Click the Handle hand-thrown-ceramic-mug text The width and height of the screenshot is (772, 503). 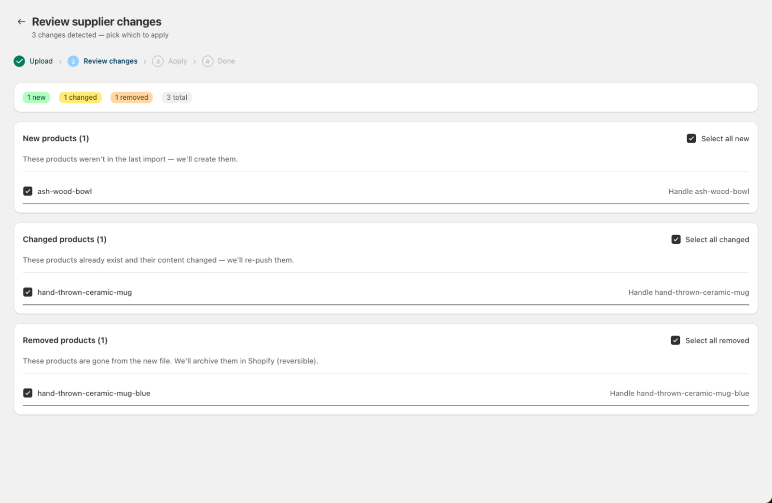(689, 292)
